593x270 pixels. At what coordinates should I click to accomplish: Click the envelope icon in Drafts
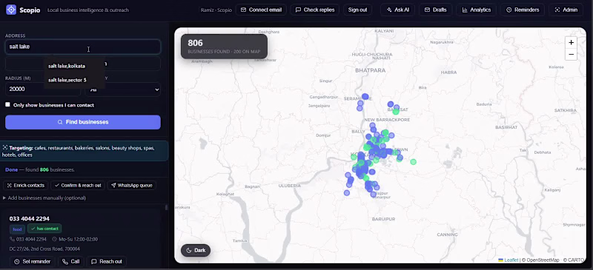(x=427, y=10)
